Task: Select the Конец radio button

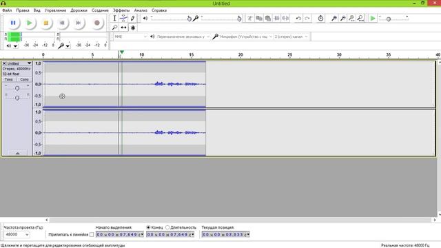Action: 148,227
